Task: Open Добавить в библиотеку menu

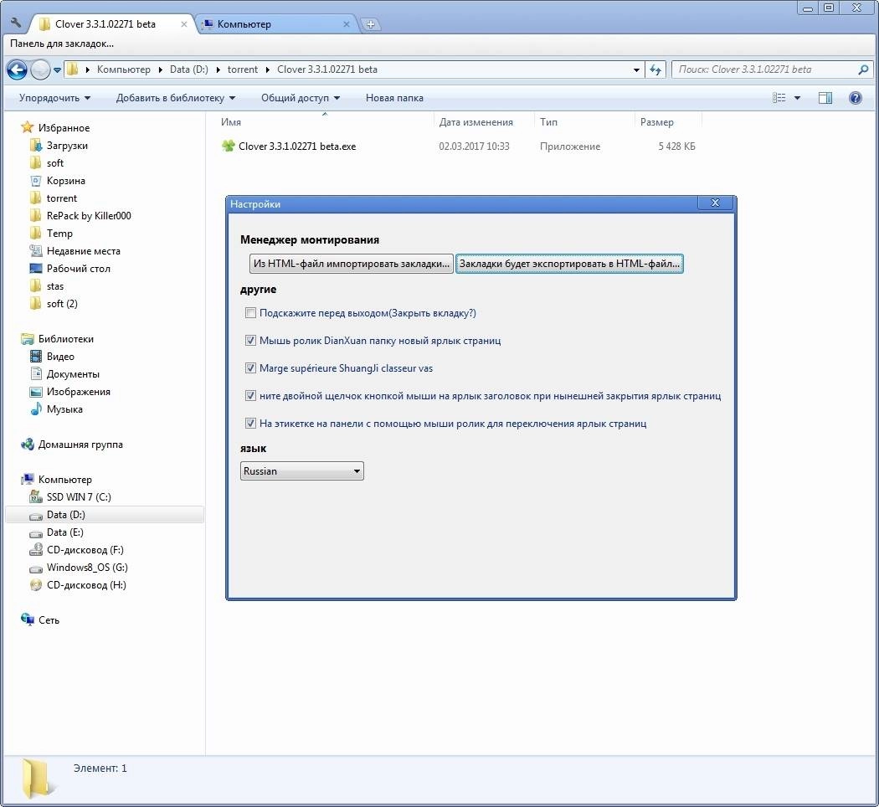Action: click(x=176, y=97)
